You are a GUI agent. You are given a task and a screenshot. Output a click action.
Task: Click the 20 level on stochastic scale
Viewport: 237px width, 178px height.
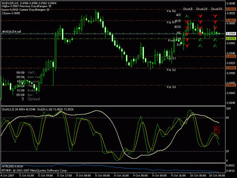tap(228, 151)
